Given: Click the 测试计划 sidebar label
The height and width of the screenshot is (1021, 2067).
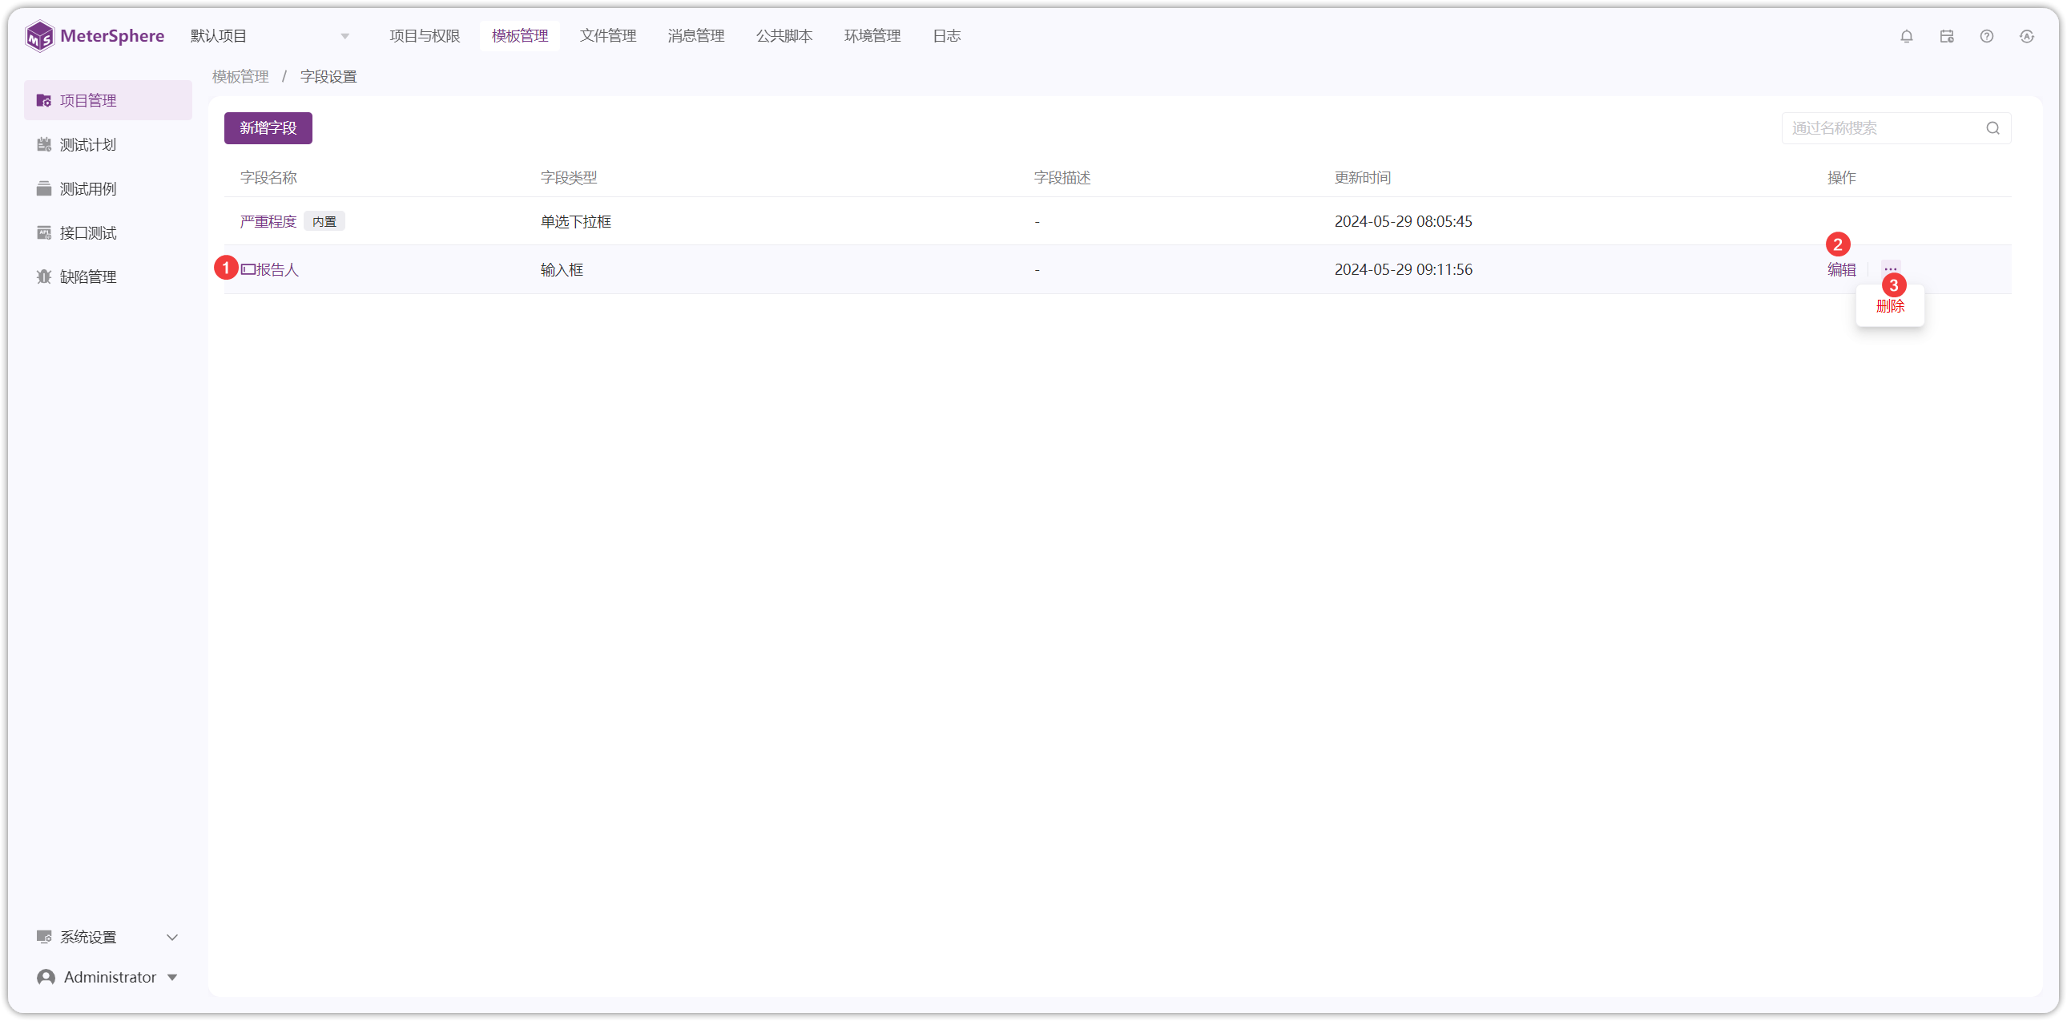Looking at the screenshot, I should pyautogui.click(x=88, y=144).
